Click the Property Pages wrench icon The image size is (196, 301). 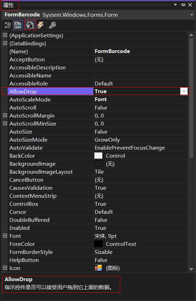coord(52,25)
